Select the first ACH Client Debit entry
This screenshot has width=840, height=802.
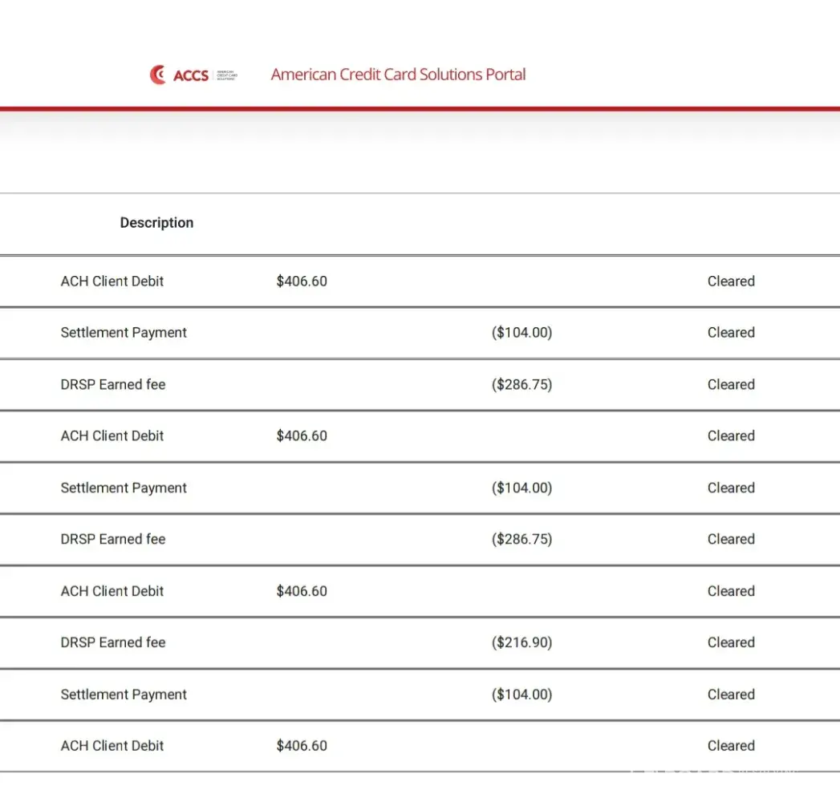click(112, 282)
